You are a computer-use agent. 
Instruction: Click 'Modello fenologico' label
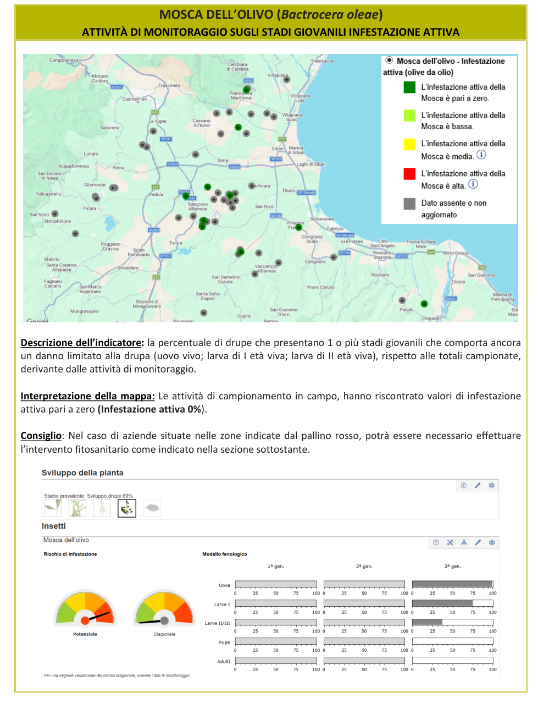point(225,554)
